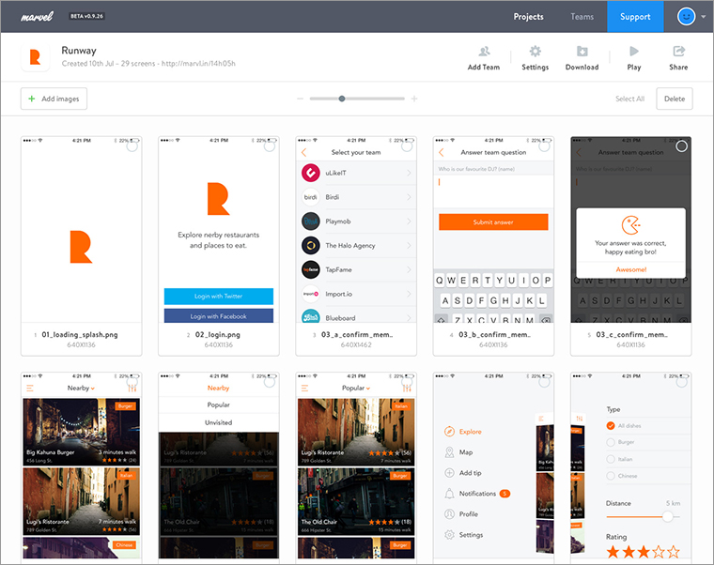
Task: Adjust the thumbnail size slider handle
Action: pyautogui.click(x=342, y=99)
